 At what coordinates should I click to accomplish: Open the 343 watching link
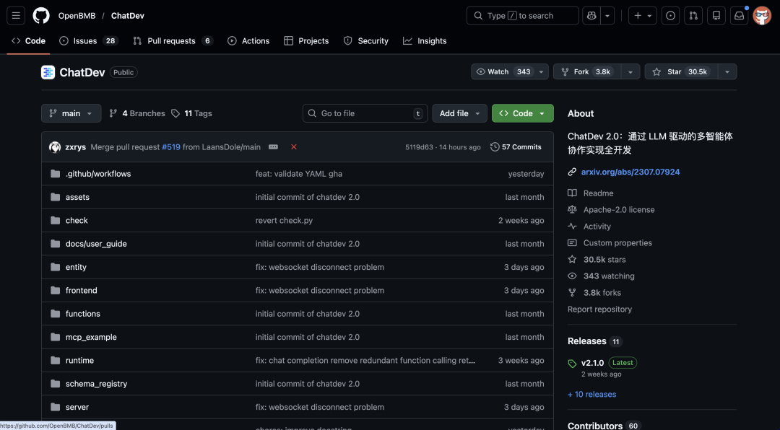[x=609, y=276]
